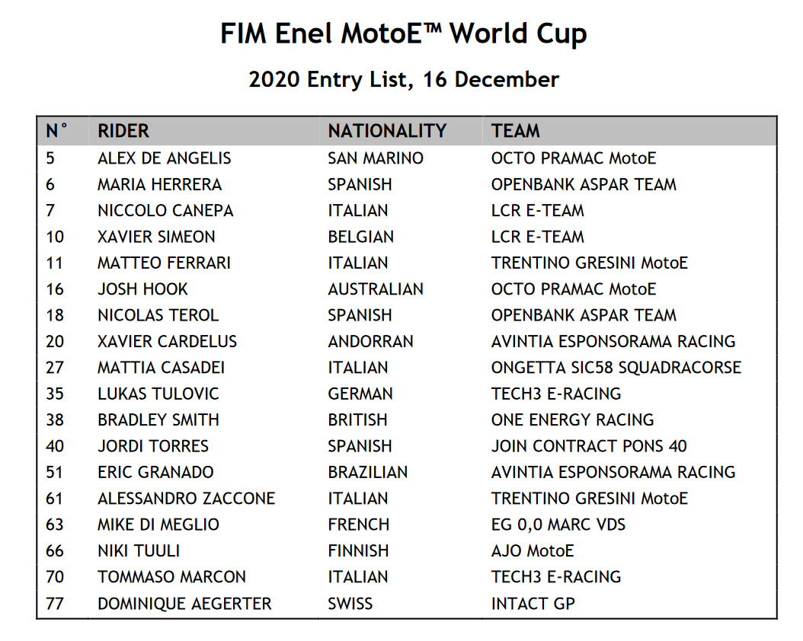Click the EG 0,0 MARC VDS team
This screenshot has width=803, height=641.
pyautogui.click(x=558, y=525)
